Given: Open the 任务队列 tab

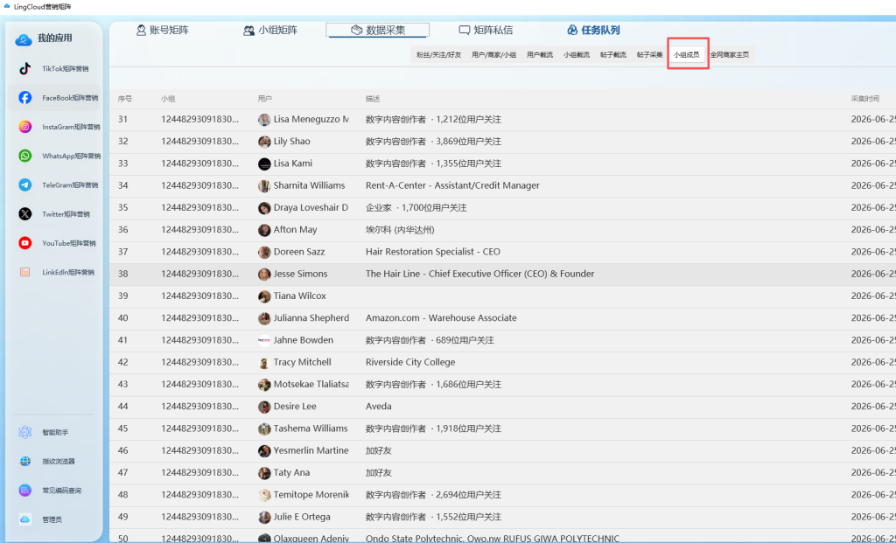Looking at the screenshot, I should [x=593, y=31].
